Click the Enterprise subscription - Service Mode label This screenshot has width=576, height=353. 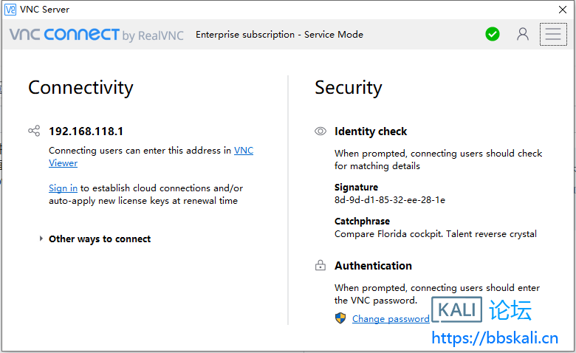click(279, 35)
